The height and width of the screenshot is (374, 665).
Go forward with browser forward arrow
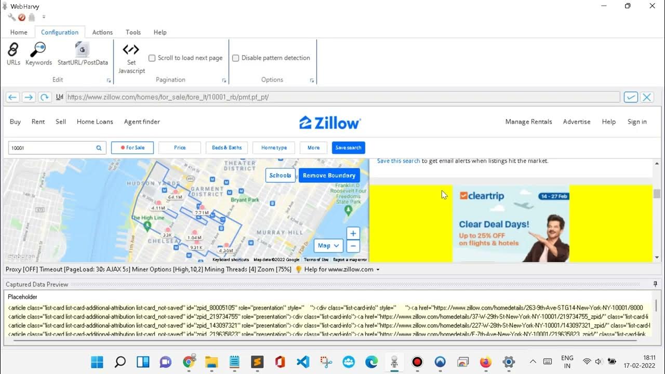coord(29,97)
